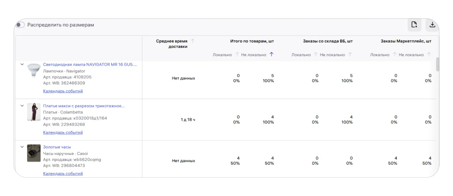The image size is (453, 196).
Task: Sort Заказы со склада ВБ Локально arrow
Action: pos(316,55)
